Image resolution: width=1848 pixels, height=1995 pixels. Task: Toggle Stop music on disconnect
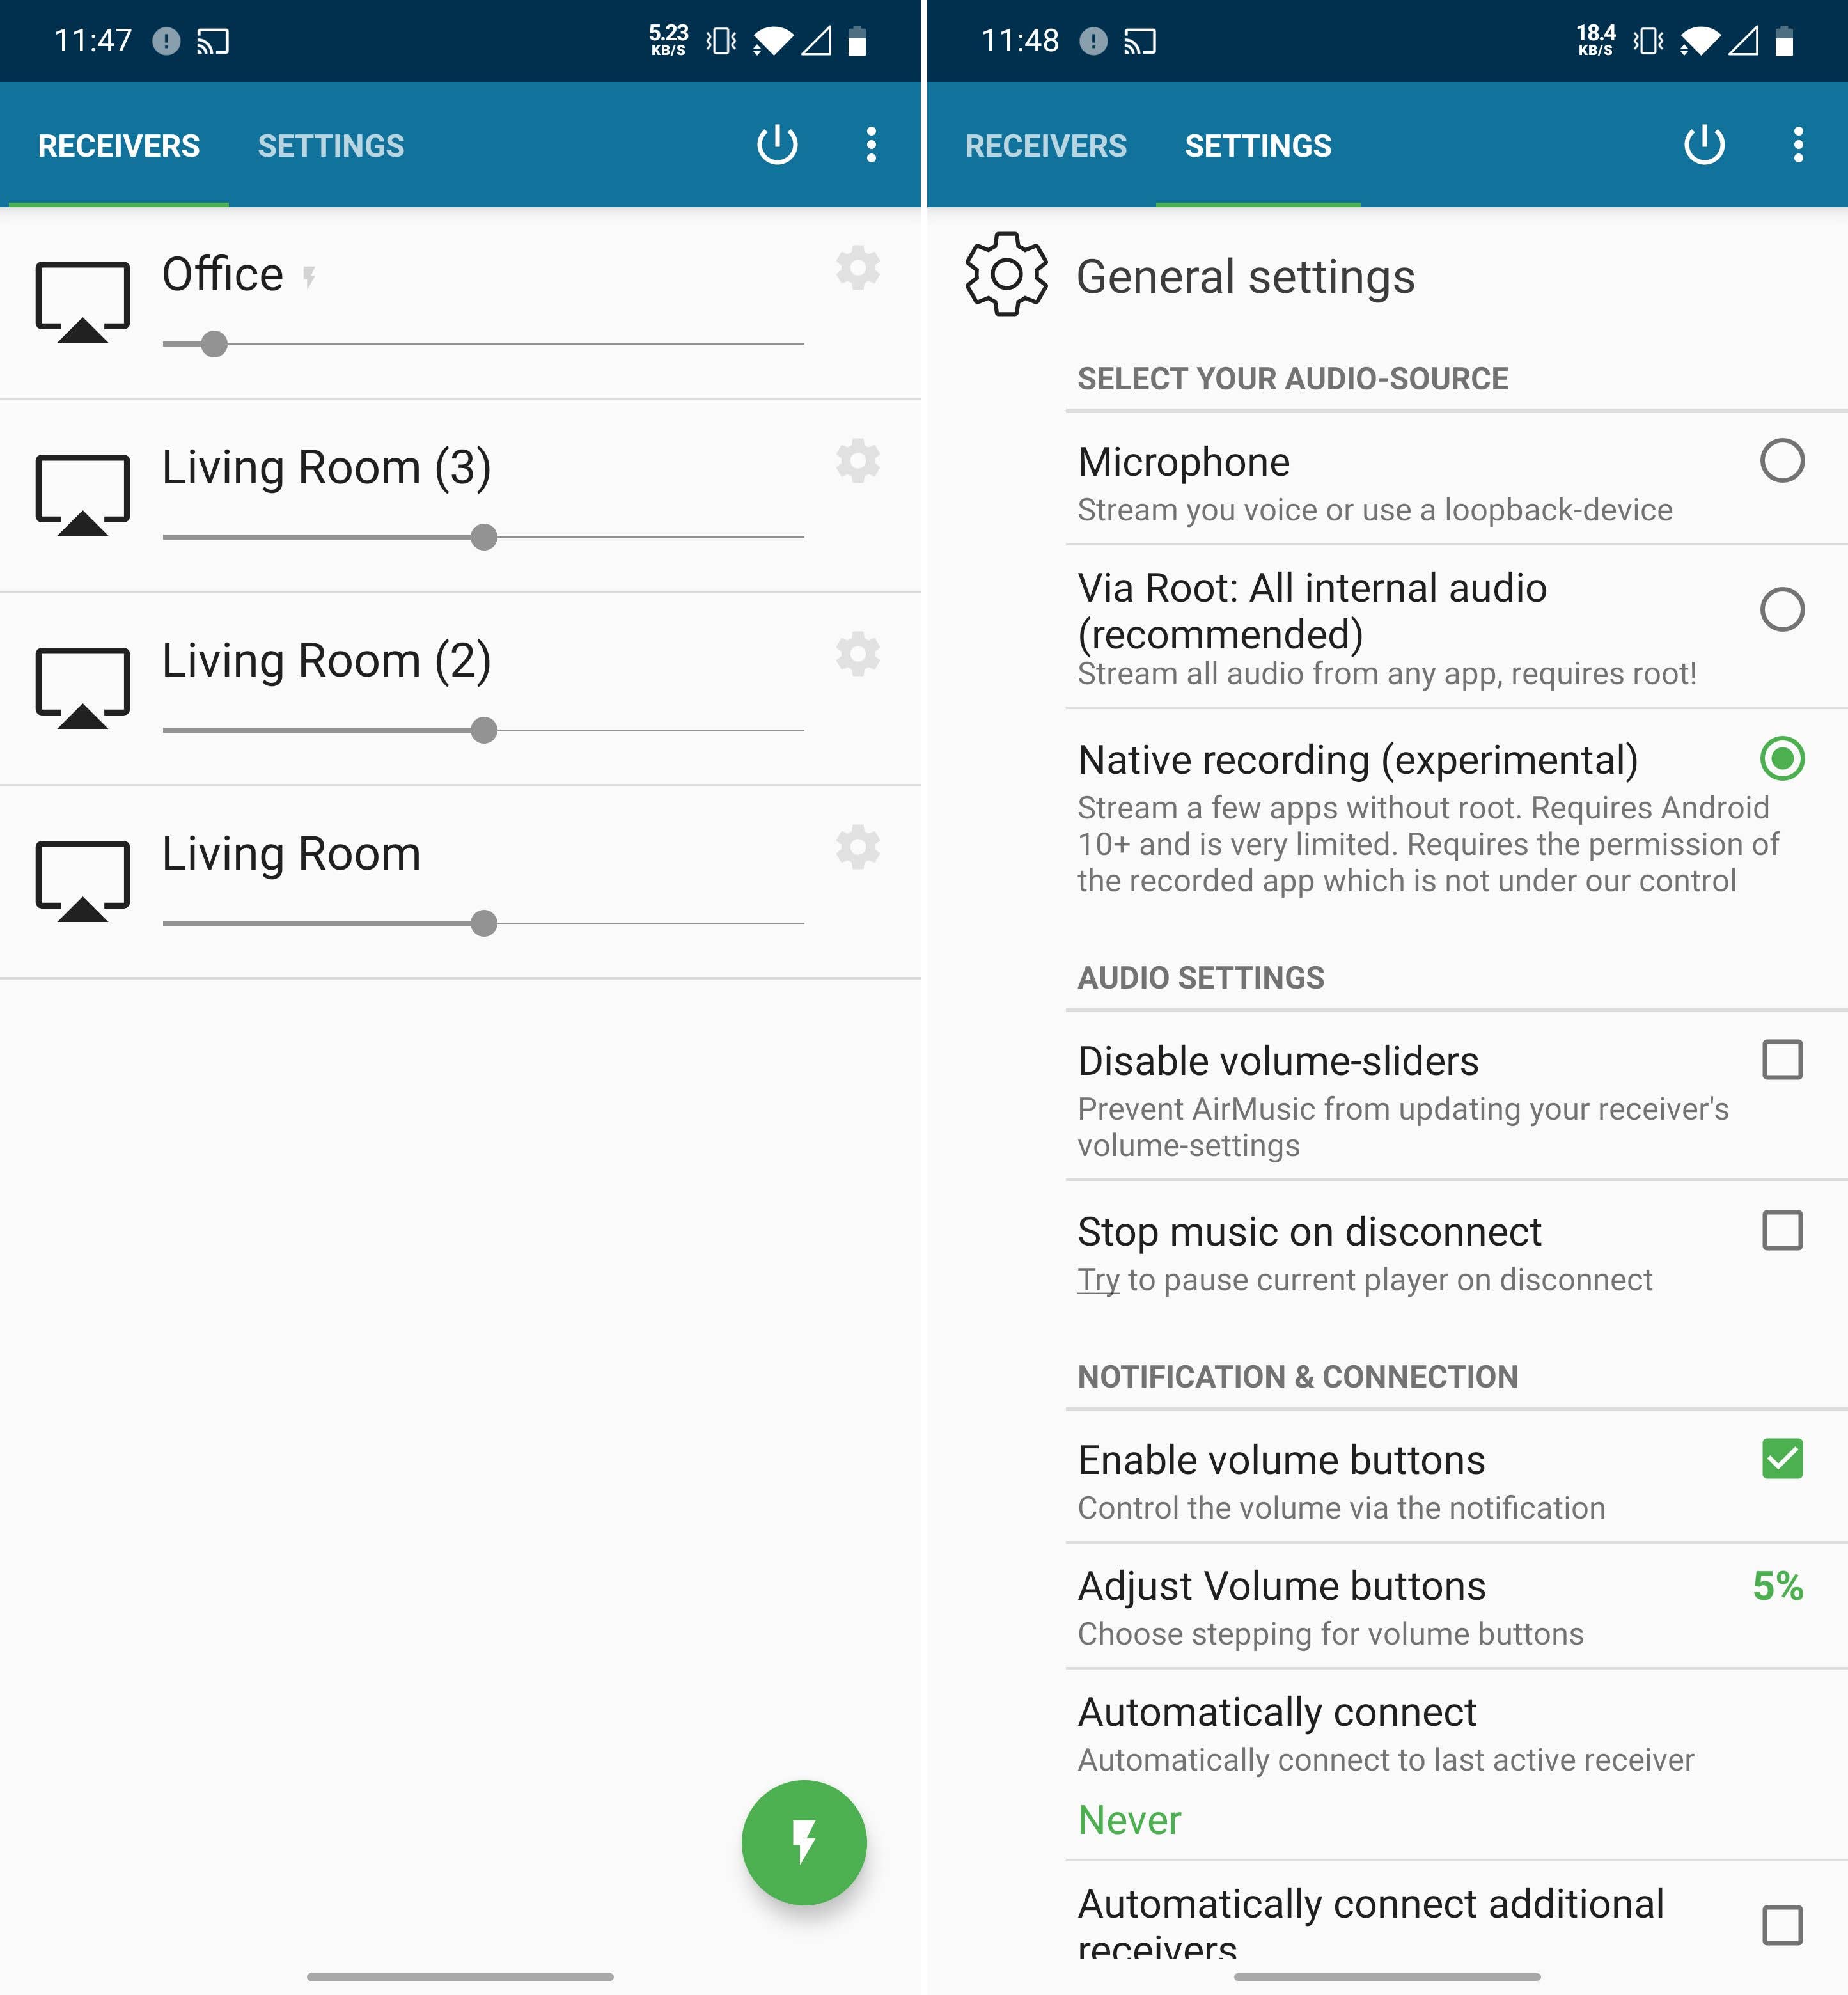coord(1781,1231)
